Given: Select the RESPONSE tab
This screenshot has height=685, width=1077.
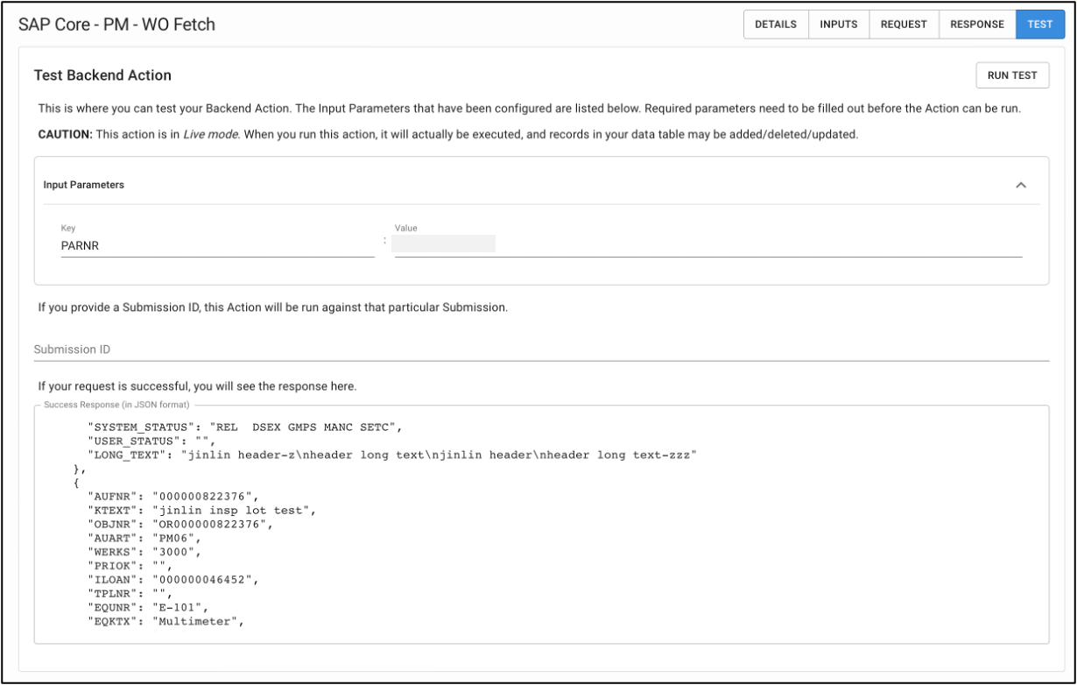Looking at the screenshot, I should (977, 25).
